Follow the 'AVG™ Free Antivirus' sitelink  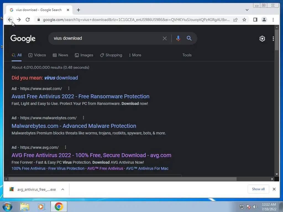coord(105,168)
